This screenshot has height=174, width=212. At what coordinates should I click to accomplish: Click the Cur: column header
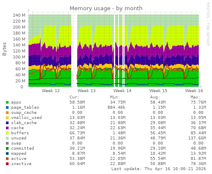(x=75, y=97)
